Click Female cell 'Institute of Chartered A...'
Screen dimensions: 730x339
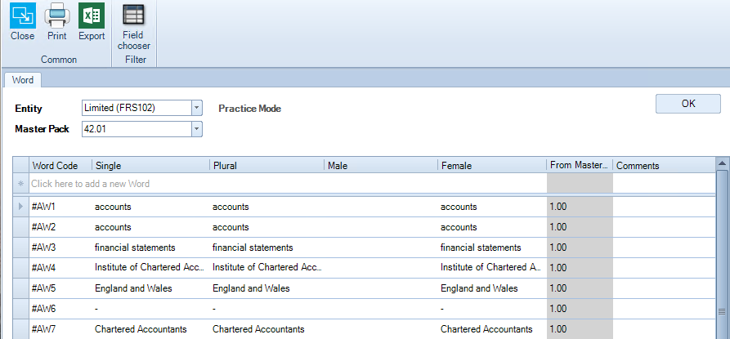point(492,268)
